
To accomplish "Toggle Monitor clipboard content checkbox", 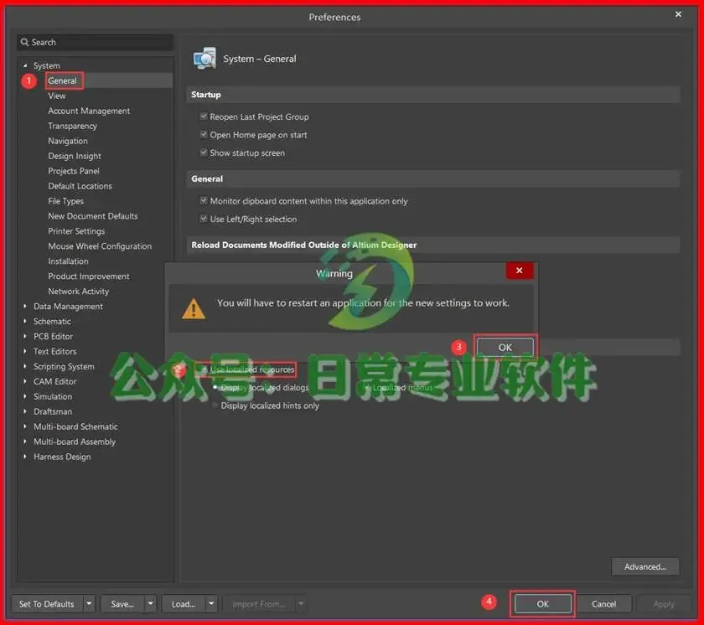I will (204, 200).
